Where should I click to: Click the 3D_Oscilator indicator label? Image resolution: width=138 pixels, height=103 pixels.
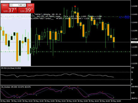16,87
